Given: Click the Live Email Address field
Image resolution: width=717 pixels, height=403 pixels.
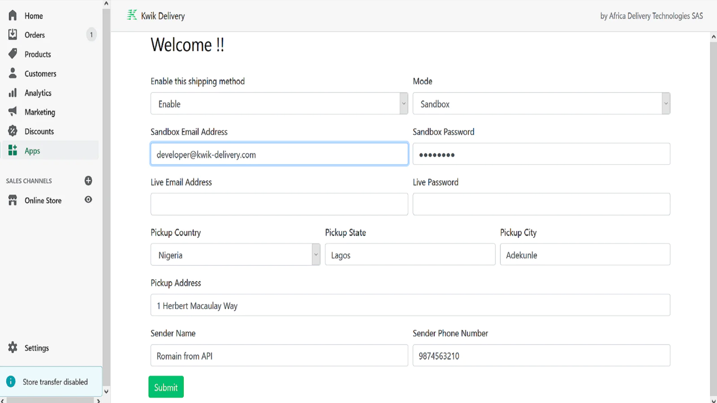Looking at the screenshot, I should (x=279, y=204).
